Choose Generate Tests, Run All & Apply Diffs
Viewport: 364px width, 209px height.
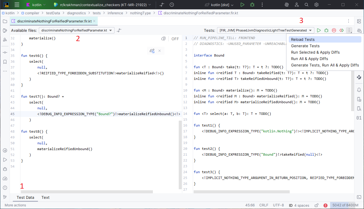tap(325, 65)
